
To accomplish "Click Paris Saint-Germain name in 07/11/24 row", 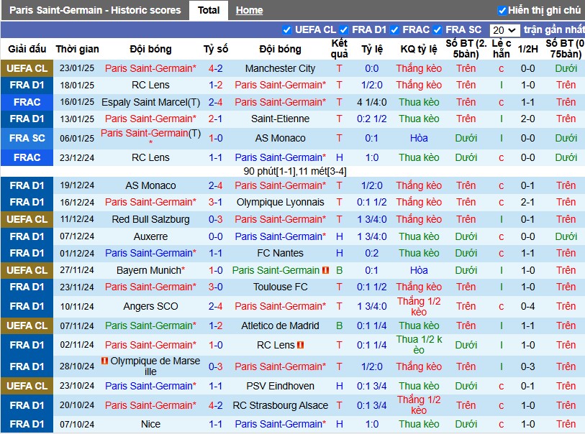I will [148, 325].
